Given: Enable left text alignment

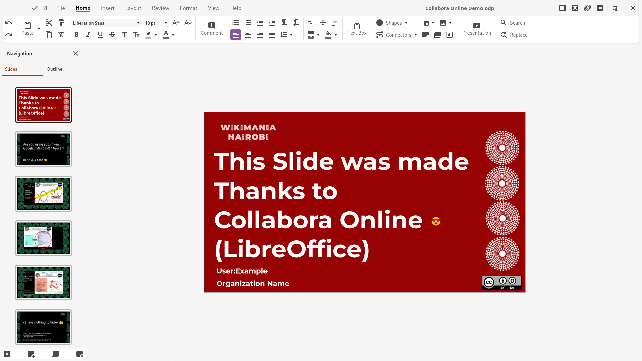Looking at the screenshot, I should [236, 35].
